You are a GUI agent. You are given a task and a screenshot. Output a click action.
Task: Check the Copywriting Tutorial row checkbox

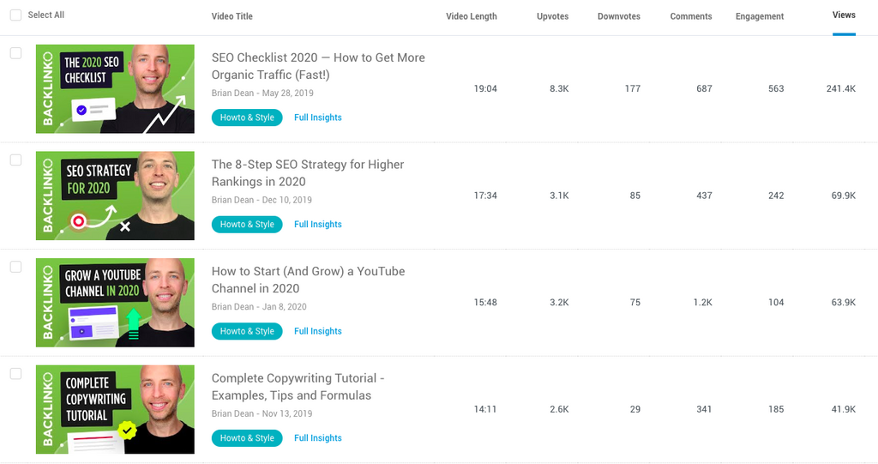[x=15, y=374]
